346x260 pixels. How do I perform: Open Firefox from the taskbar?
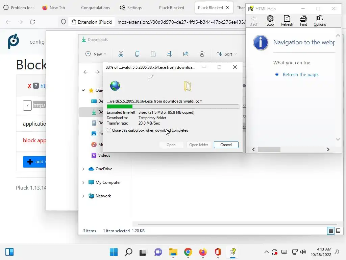(203, 252)
